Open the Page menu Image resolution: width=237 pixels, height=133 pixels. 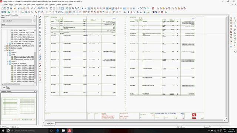coord(11,5)
